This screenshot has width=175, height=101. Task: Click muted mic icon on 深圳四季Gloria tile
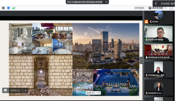(x=146, y=93)
